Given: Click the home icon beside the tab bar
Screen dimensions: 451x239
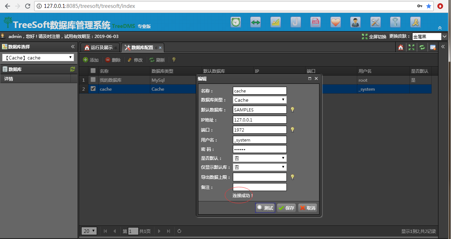Looking at the screenshot, I should pyautogui.click(x=400, y=47).
